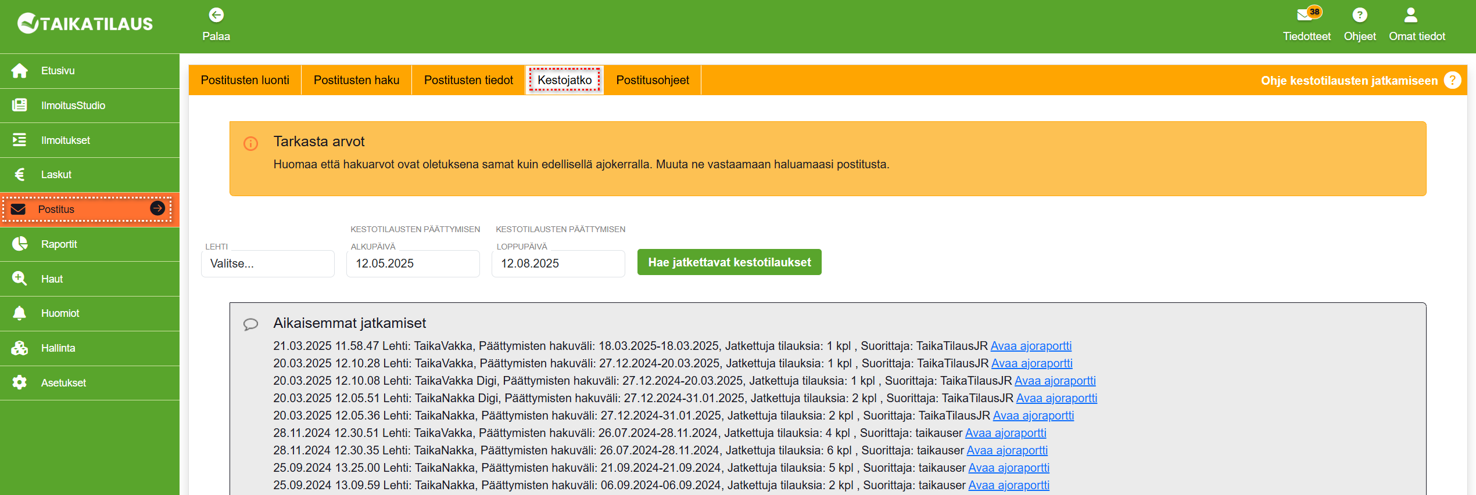
Task: Open Omat tiedot user profile icon
Action: (1410, 15)
